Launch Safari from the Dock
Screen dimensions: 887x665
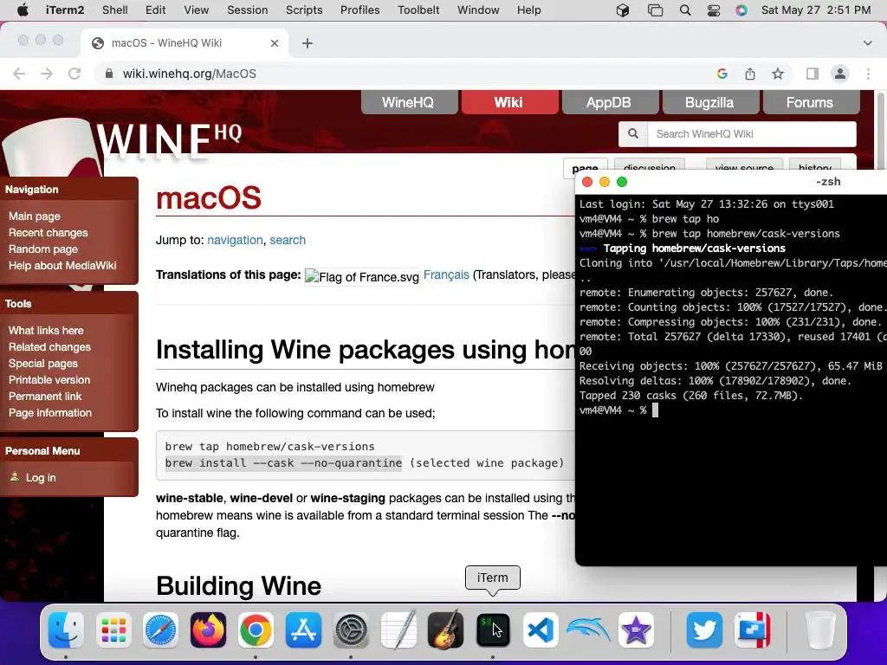click(x=160, y=629)
